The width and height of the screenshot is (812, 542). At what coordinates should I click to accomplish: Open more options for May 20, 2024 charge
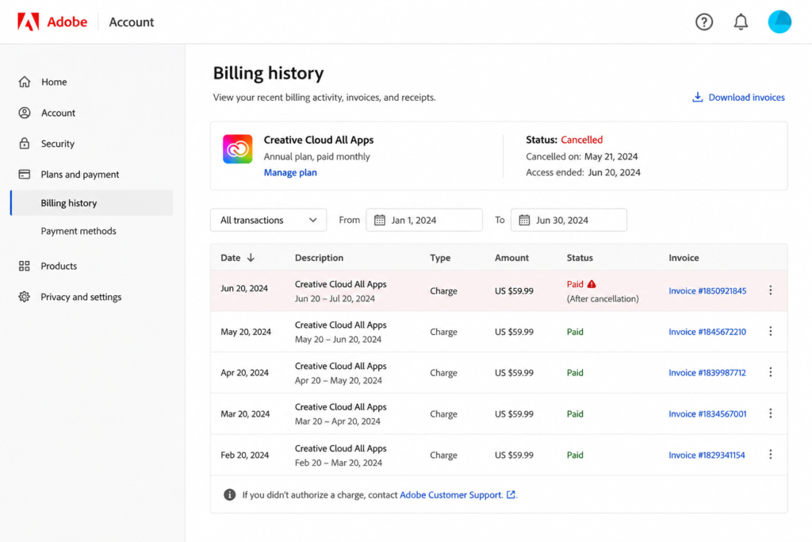[x=770, y=331]
